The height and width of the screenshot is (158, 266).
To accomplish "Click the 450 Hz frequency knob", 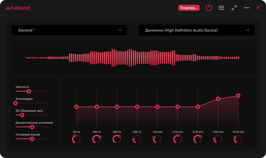I will pyautogui.click(x=117, y=139).
